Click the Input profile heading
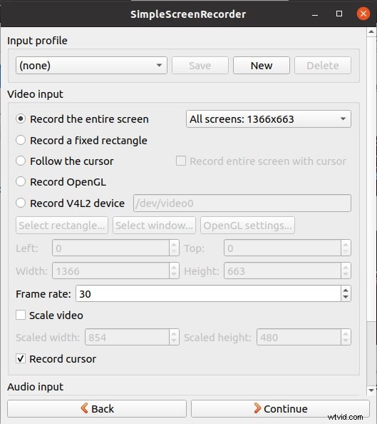 tap(37, 41)
